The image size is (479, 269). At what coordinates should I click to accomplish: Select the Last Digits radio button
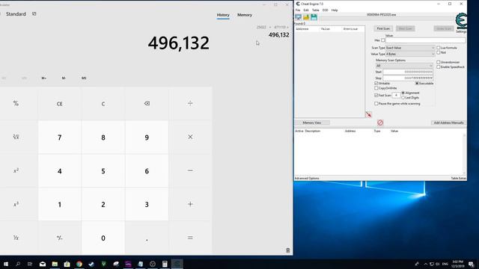[x=403, y=98]
